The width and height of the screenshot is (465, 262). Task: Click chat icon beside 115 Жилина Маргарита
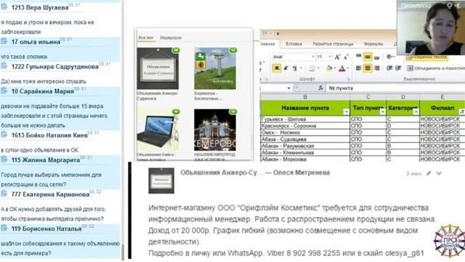pyautogui.click(x=4, y=159)
